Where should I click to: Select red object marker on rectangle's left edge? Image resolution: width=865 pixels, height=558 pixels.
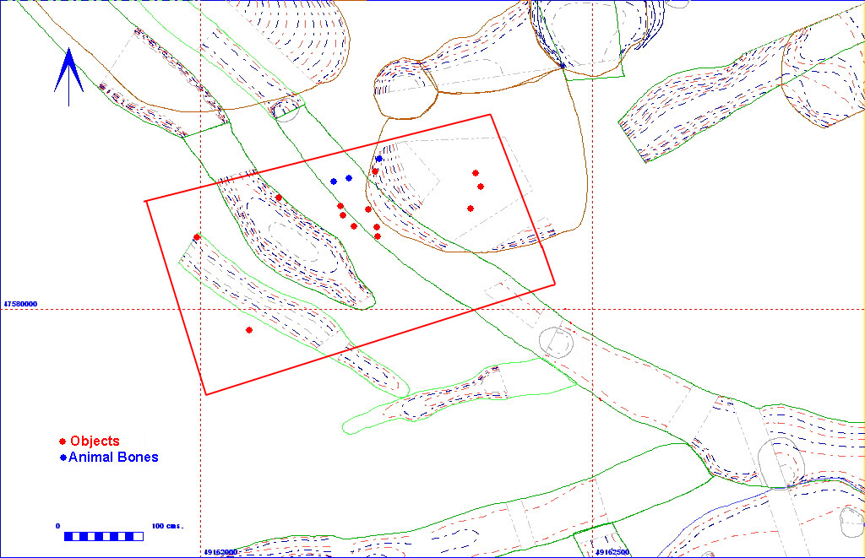click(197, 237)
